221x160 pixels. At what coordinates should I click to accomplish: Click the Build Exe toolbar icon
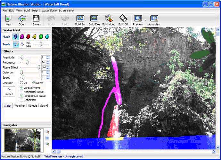pos(94,19)
